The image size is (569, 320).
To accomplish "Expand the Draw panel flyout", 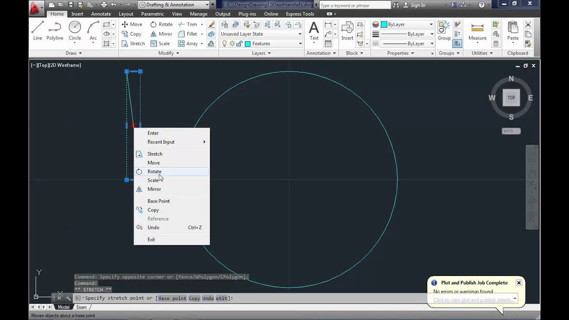I will [74, 53].
